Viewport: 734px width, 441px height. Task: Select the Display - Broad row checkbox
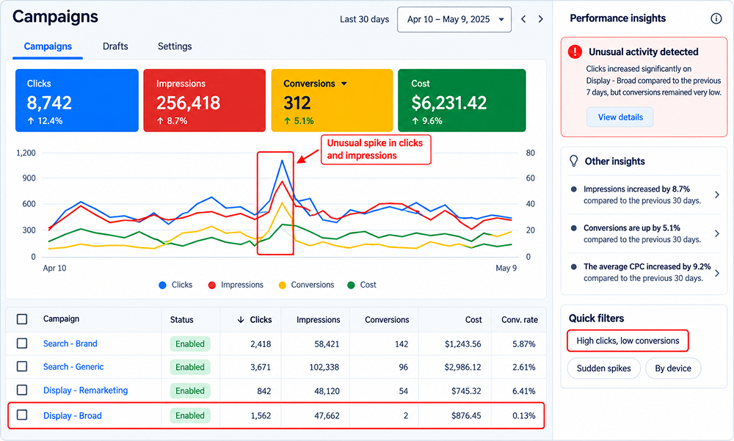[x=22, y=415]
